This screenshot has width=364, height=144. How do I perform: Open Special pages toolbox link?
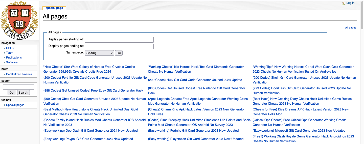15,105
